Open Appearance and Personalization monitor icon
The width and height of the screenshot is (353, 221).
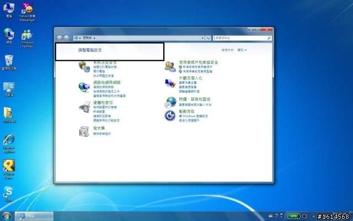170,83
